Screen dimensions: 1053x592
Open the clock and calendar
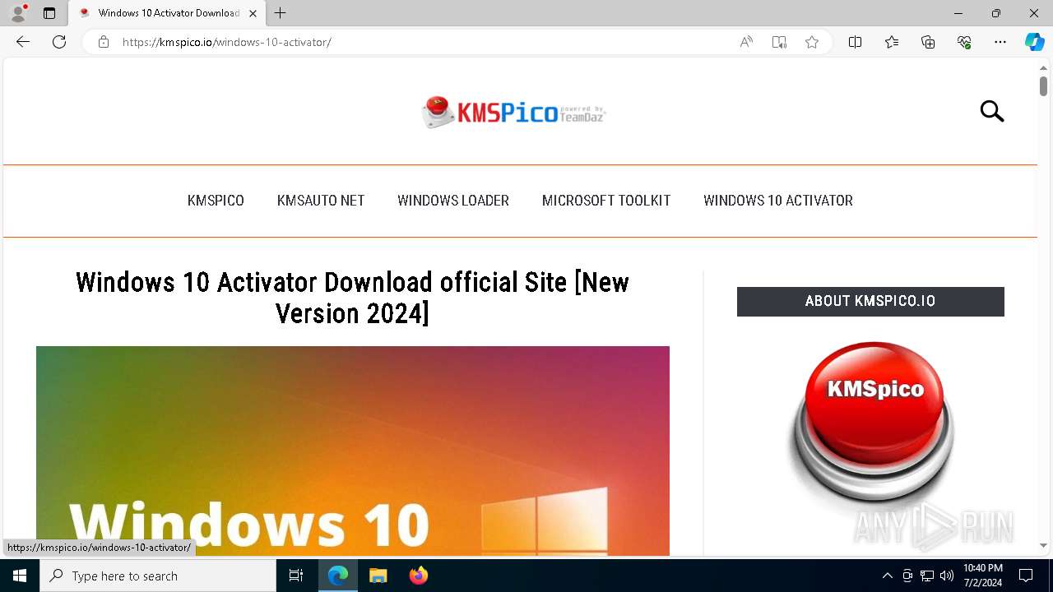pos(982,576)
